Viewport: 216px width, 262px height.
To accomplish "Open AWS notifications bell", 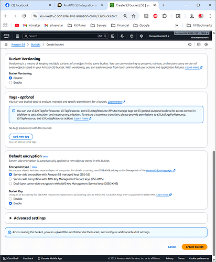I will point(122,36).
